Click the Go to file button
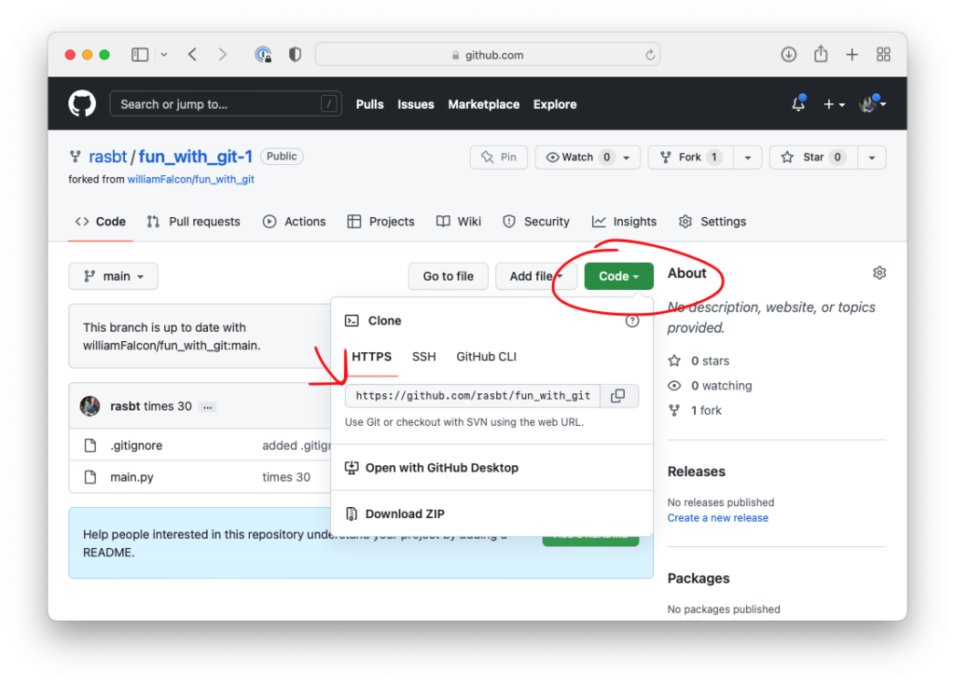This screenshot has width=955, height=684. [448, 276]
